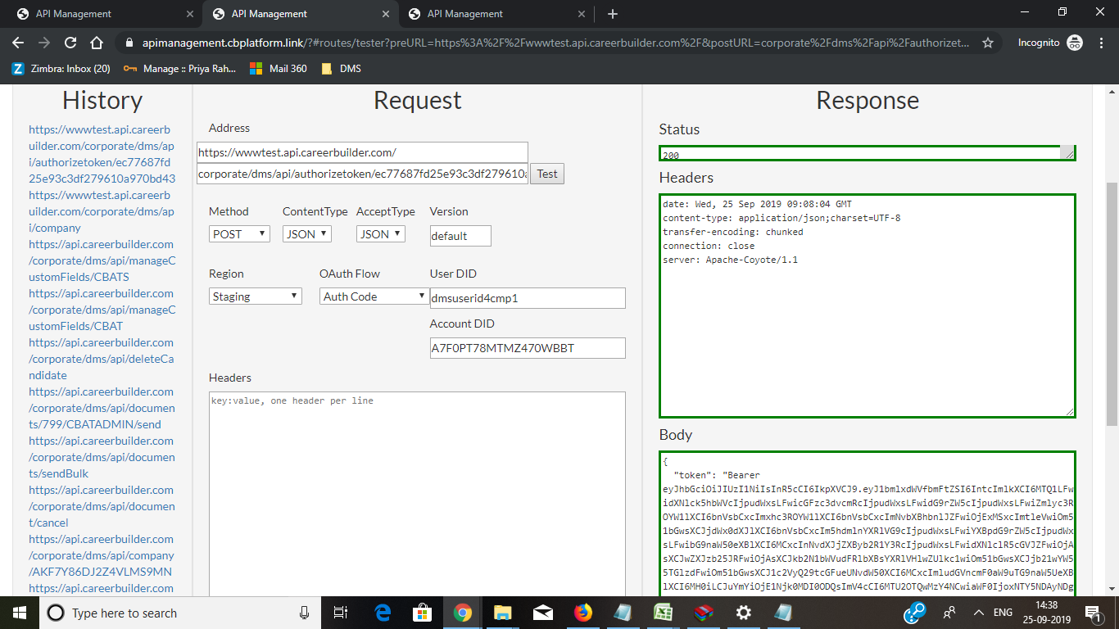Open history link documents/799/CBATADMIN/send
The image size is (1119, 629).
click(102, 408)
